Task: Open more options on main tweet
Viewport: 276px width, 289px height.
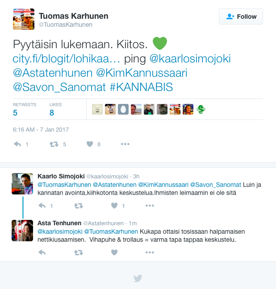Action: (125, 144)
